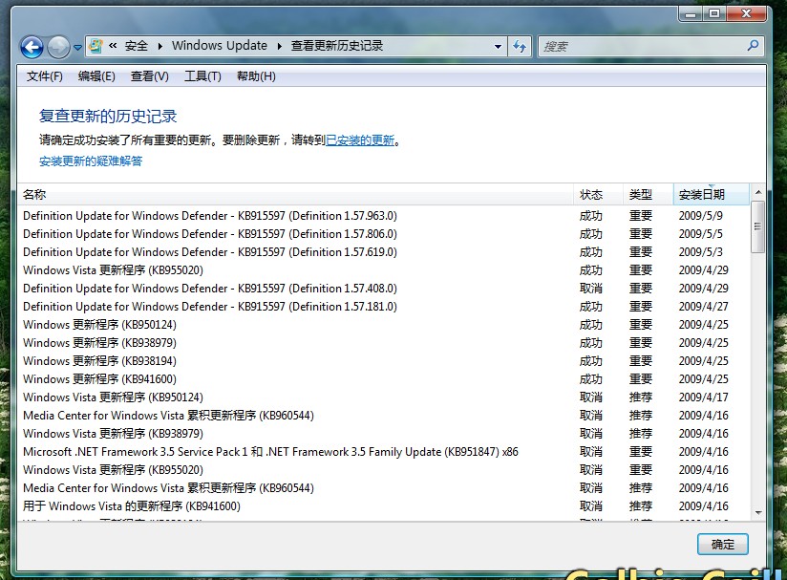This screenshot has width=787, height=580.
Task: Open the 帮助(H) menu
Action: (x=256, y=76)
